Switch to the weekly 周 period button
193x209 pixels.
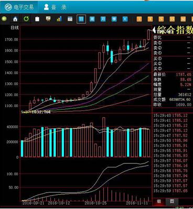(x=92, y=19)
